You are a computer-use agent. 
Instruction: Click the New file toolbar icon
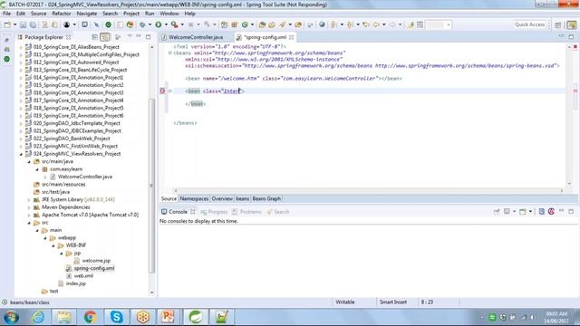tap(7, 24)
